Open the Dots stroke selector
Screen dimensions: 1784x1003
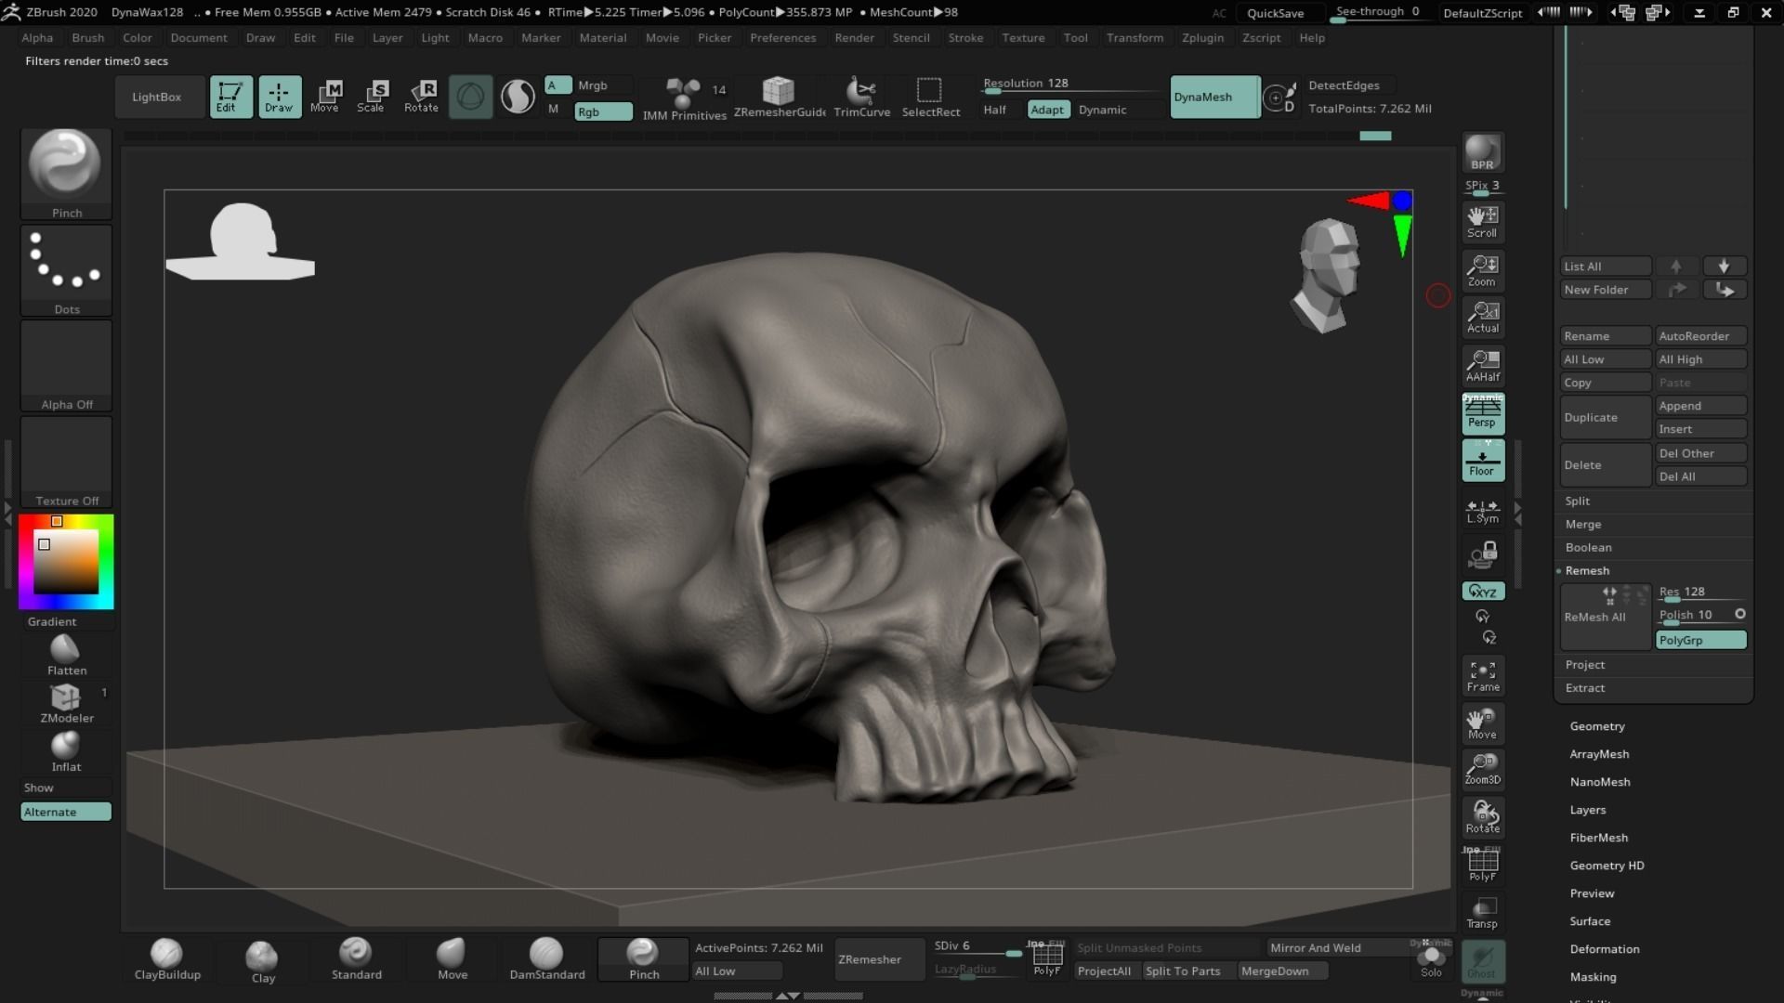tap(66, 270)
